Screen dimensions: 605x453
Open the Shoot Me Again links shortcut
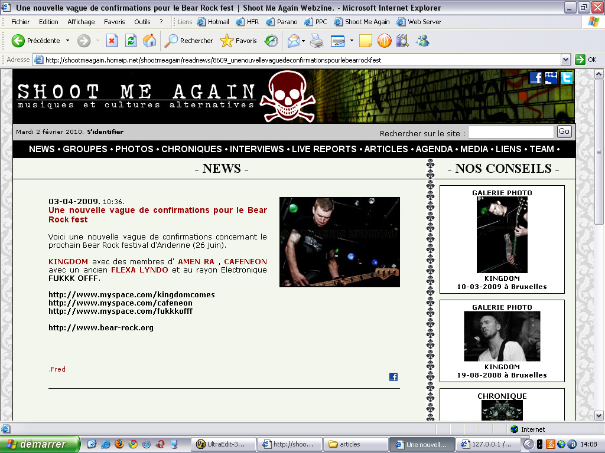coord(362,22)
